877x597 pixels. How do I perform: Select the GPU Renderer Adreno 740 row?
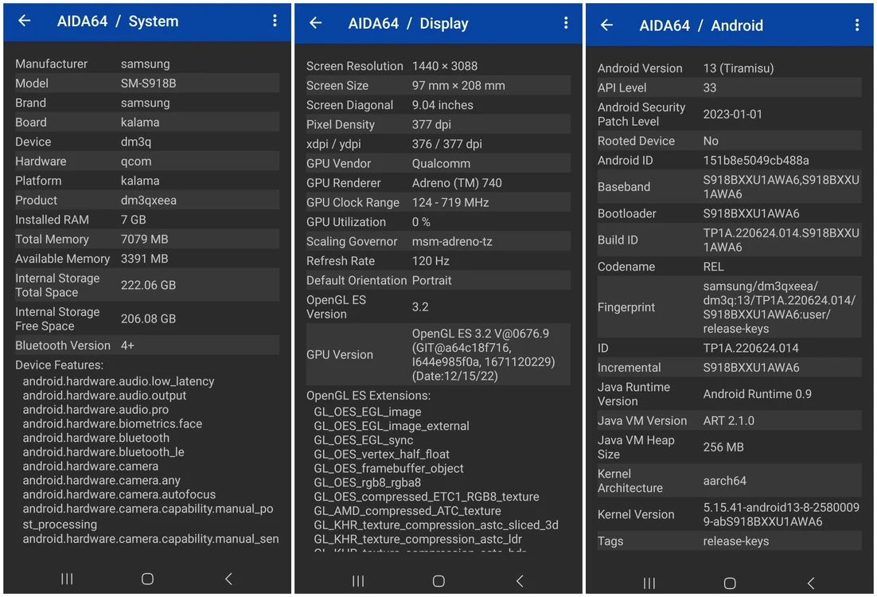click(x=438, y=183)
